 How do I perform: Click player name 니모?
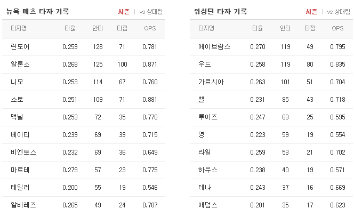click(17, 82)
